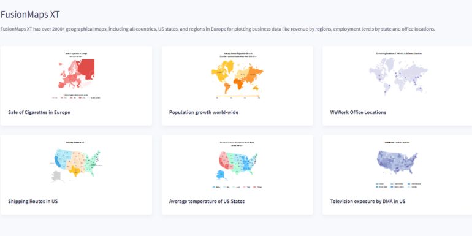Select gray Alaska in the Shipping Routes map
472x236 pixels.
pos(56,176)
